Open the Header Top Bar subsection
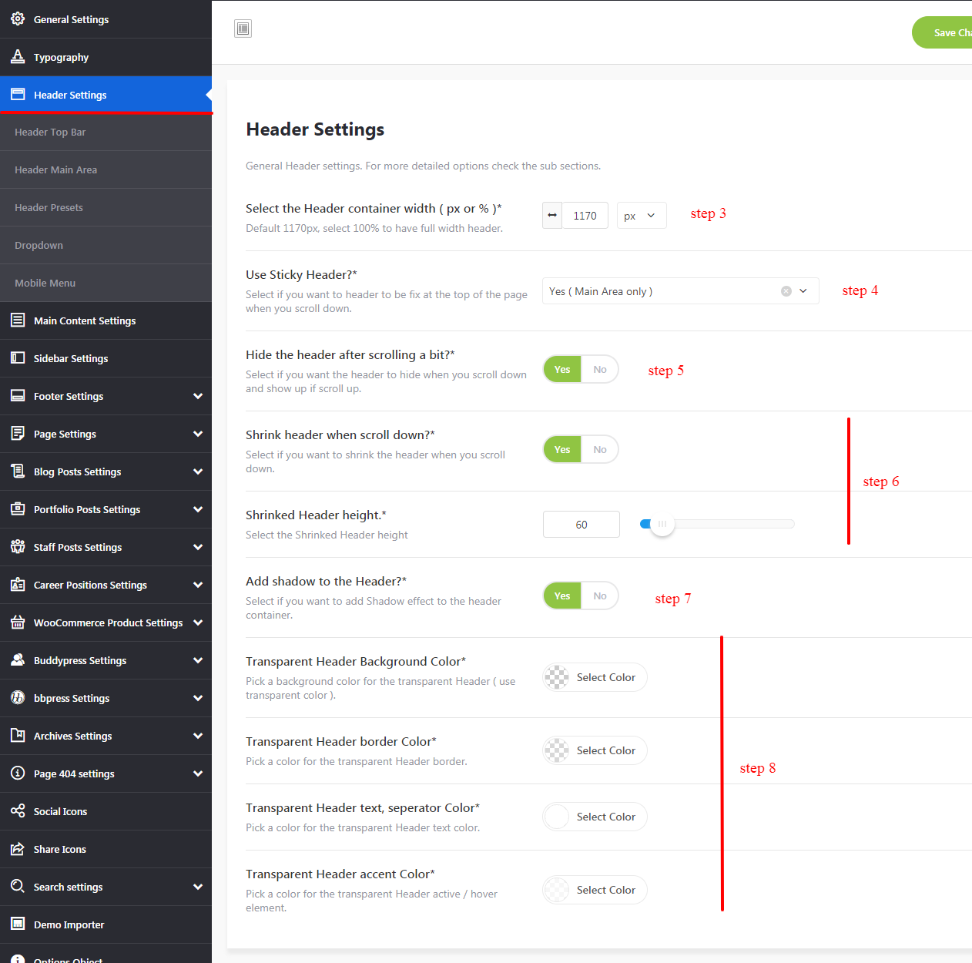Screen dimensions: 972x963 click(50, 132)
